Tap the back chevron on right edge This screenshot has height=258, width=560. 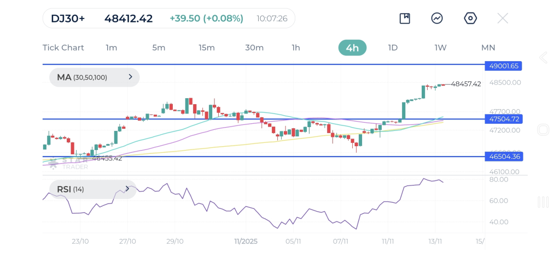(543, 58)
